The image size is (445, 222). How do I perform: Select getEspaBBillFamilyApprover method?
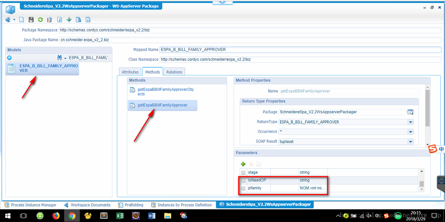(x=162, y=105)
